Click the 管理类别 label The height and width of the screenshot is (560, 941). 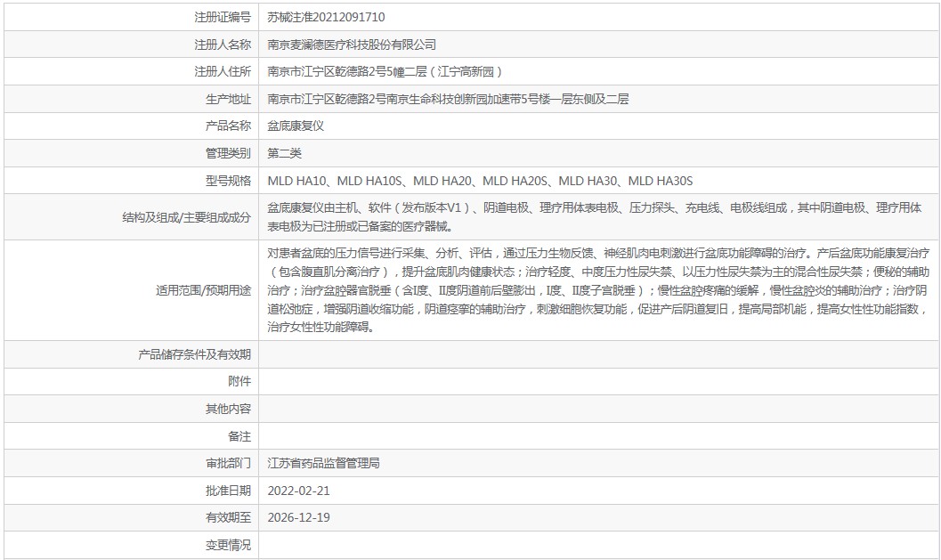[228, 153]
